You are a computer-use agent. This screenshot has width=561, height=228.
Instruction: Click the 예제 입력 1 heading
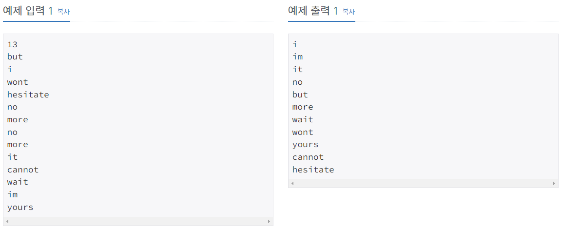point(28,11)
